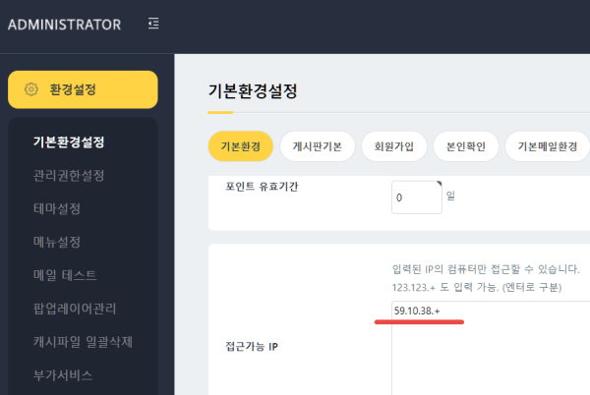Viewport: 590px width, 395px height.
Task: Switch to the 기본메일환경 tab
Action: pyautogui.click(x=546, y=145)
